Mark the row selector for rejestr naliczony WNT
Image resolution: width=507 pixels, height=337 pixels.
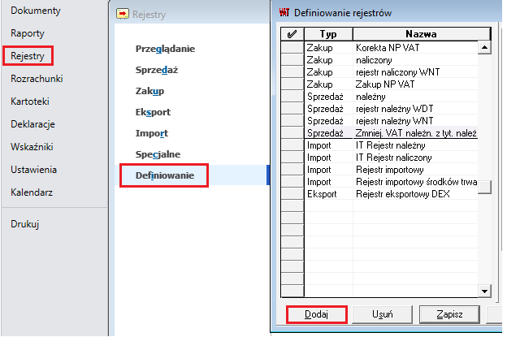(292, 71)
